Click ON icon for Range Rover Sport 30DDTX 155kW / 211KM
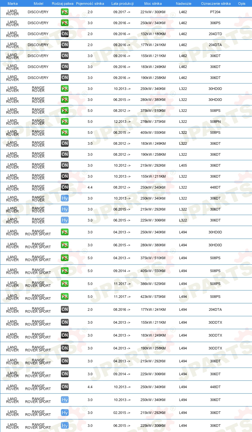This screenshot has width=252, height=432. click(x=65, y=322)
